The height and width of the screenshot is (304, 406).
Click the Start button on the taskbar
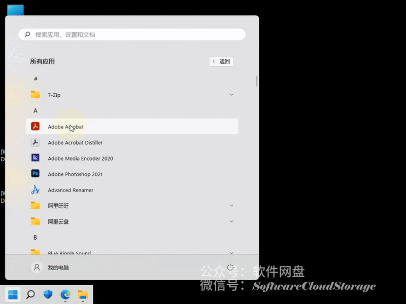click(12, 293)
